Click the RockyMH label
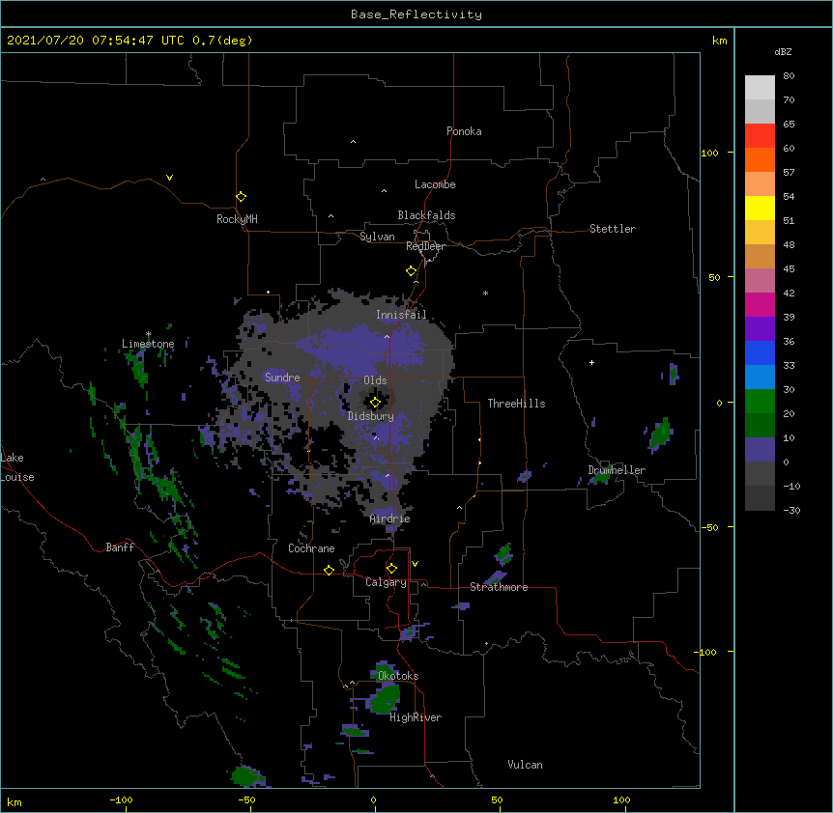 (x=237, y=219)
